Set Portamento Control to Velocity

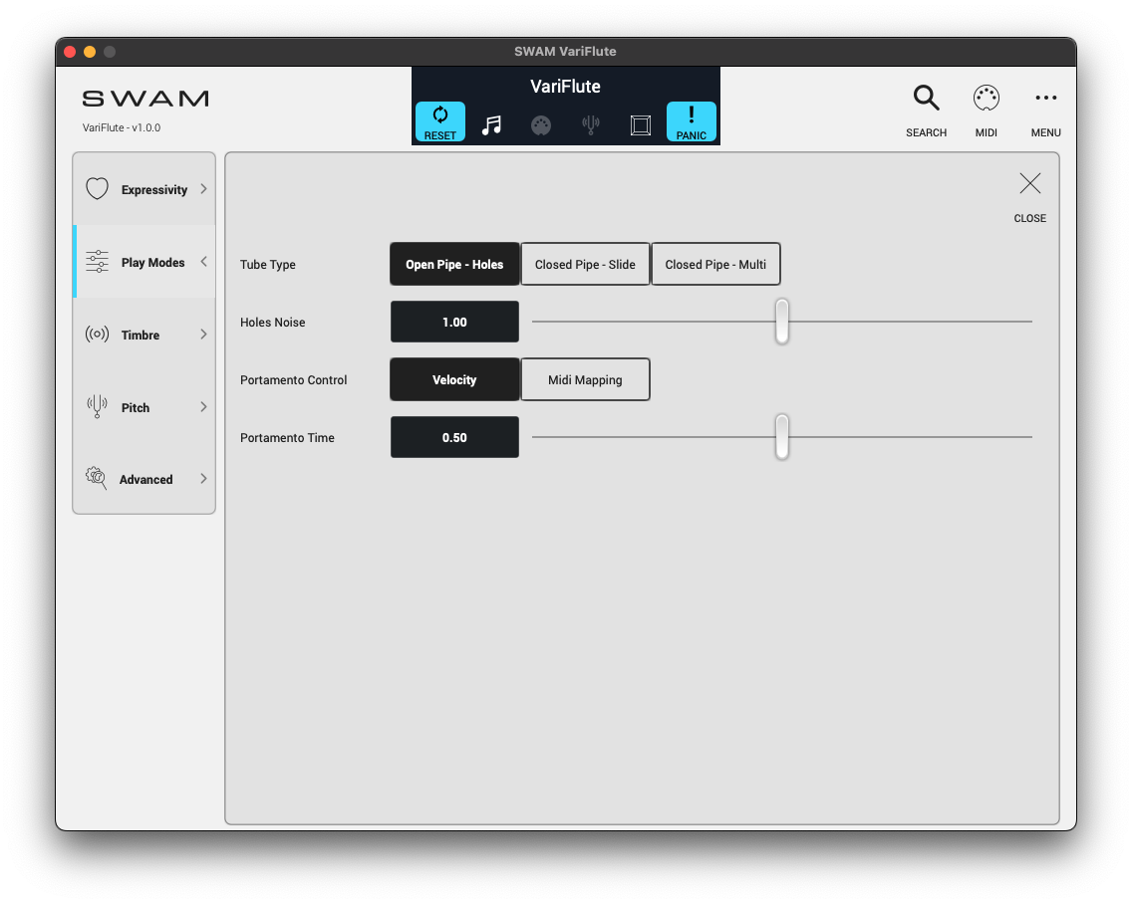(454, 380)
